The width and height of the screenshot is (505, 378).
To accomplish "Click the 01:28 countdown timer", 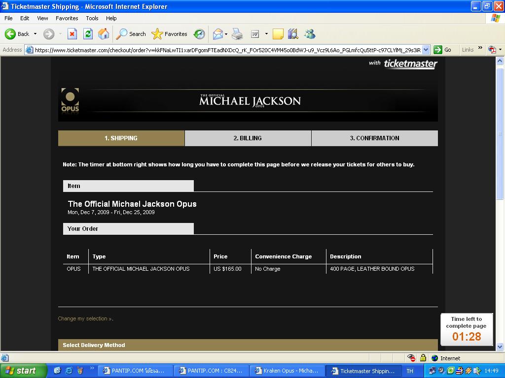I will [x=467, y=337].
